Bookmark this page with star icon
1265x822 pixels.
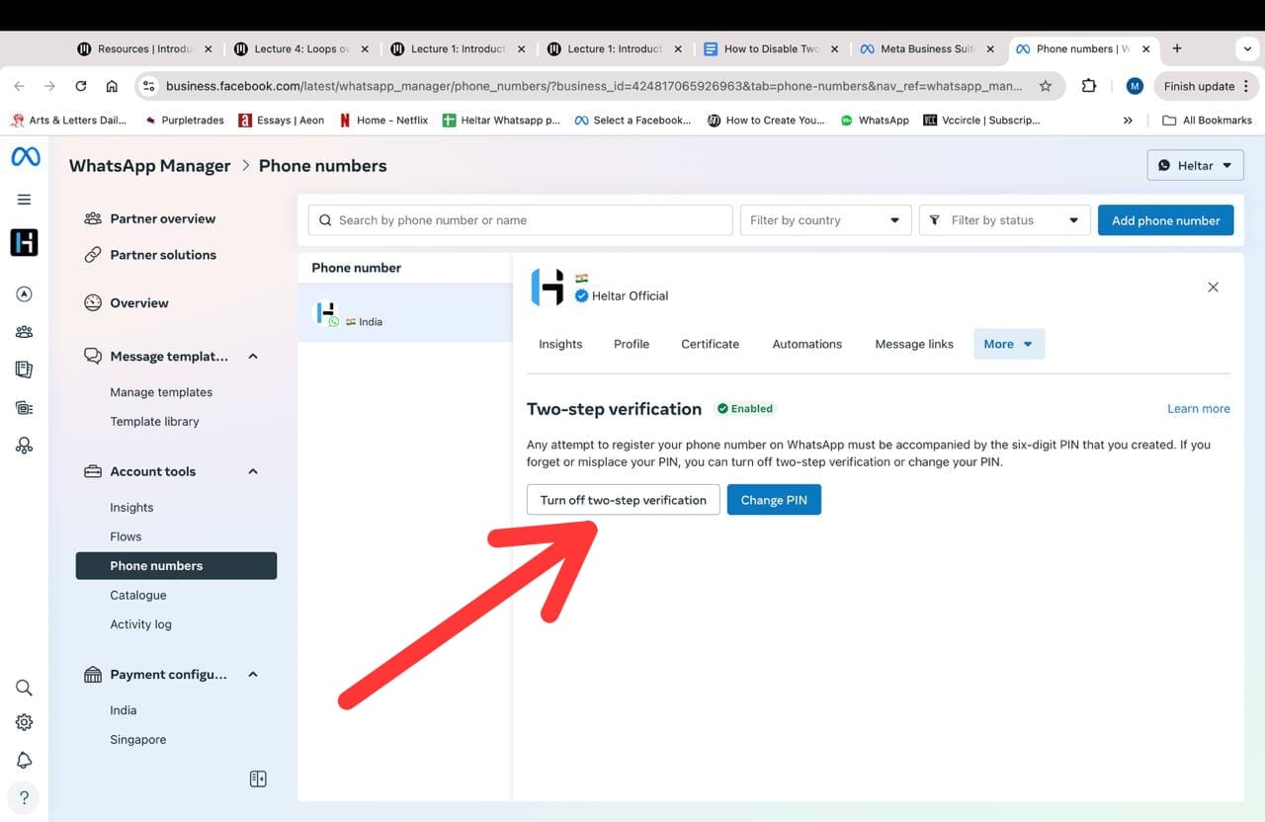(x=1046, y=86)
